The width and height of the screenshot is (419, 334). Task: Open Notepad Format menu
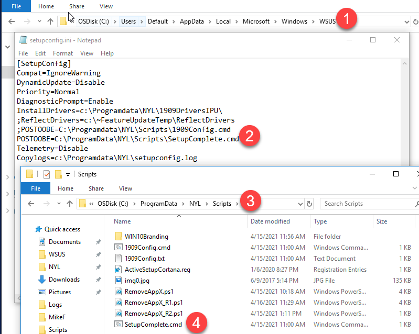(x=63, y=53)
